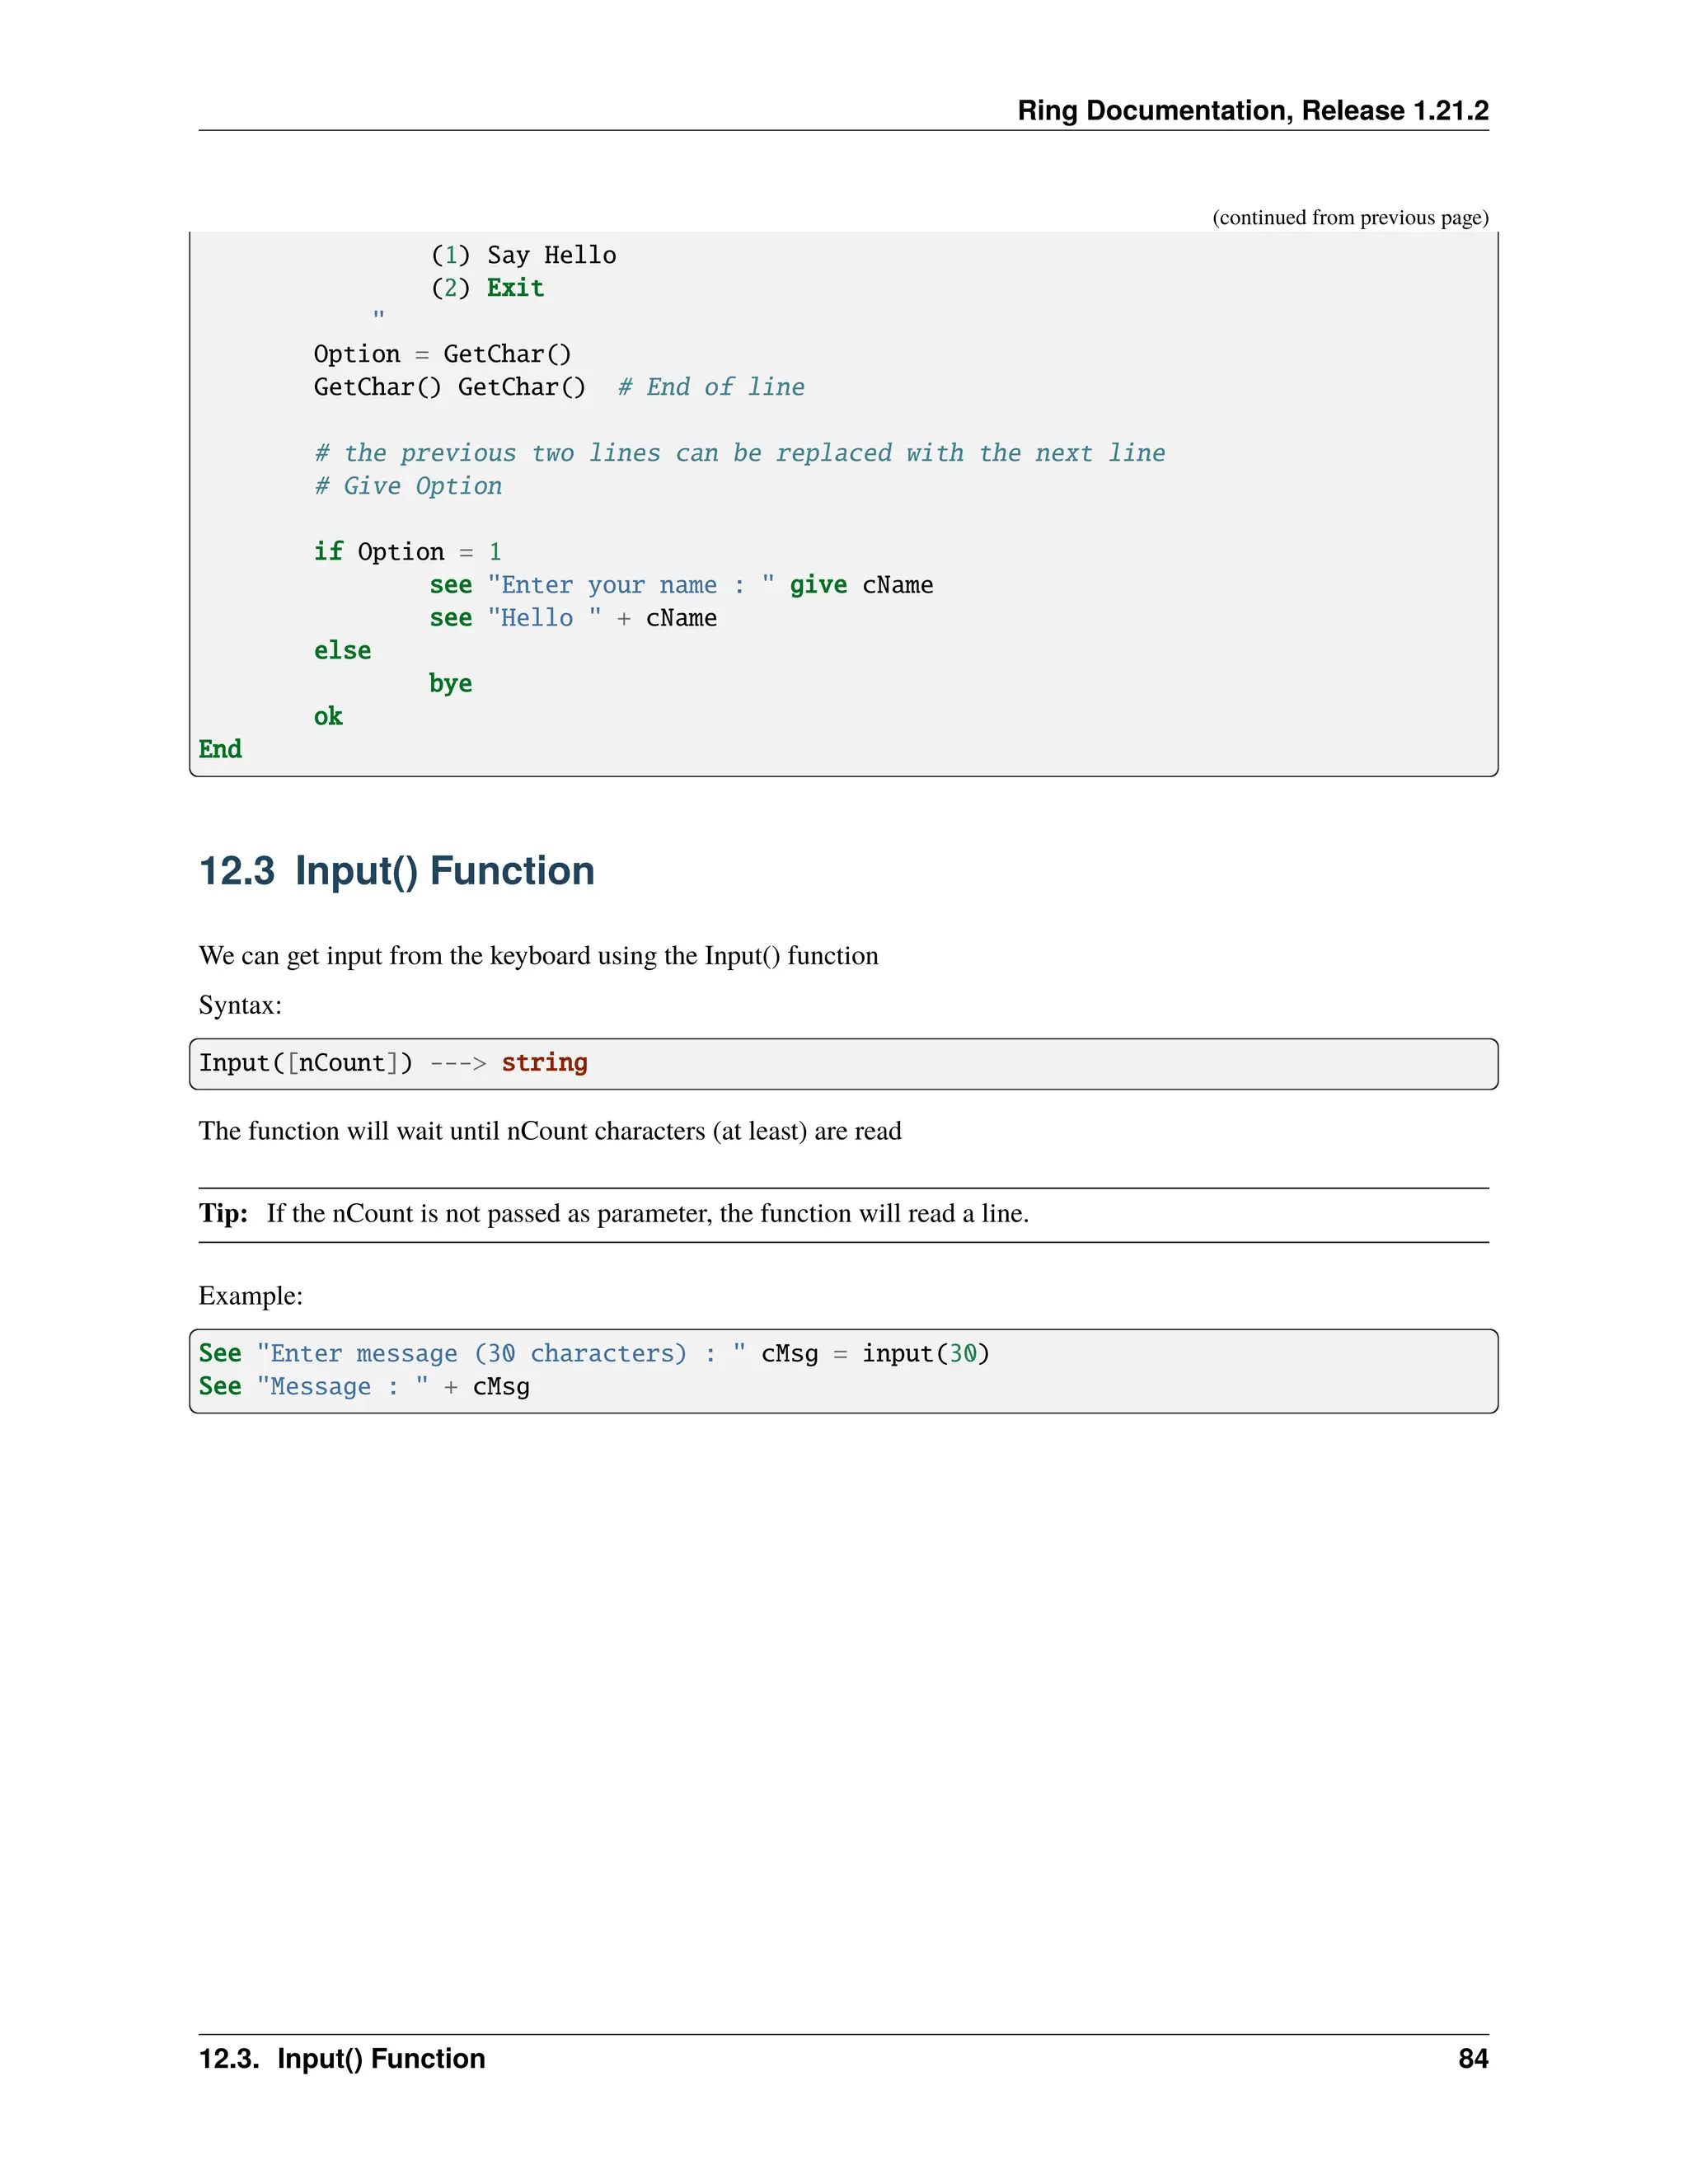Image resolution: width=1688 pixels, height=2184 pixels.
Task: Click the '# Give Option' comment line
Action: (408, 486)
